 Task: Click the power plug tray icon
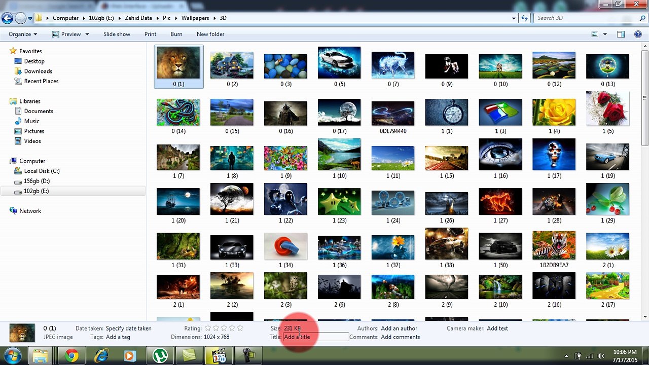click(x=578, y=356)
